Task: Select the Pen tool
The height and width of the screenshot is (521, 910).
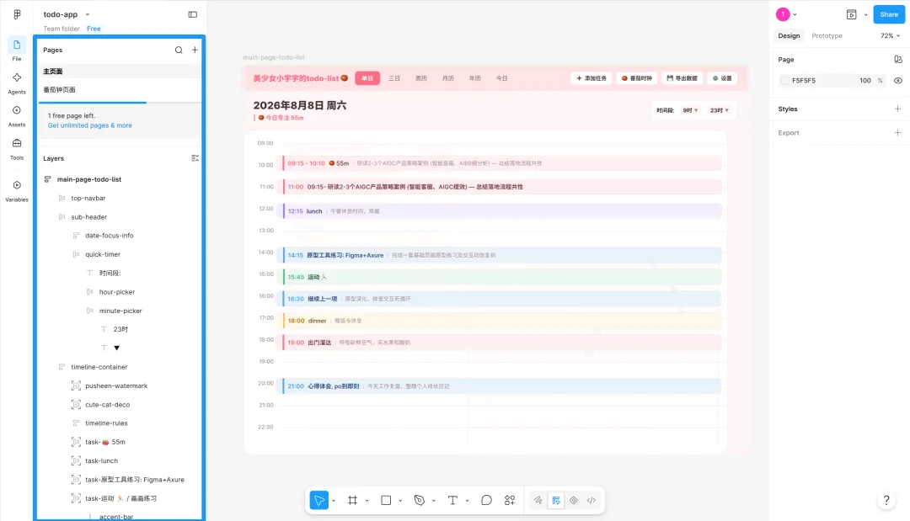Action: tap(419, 500)
